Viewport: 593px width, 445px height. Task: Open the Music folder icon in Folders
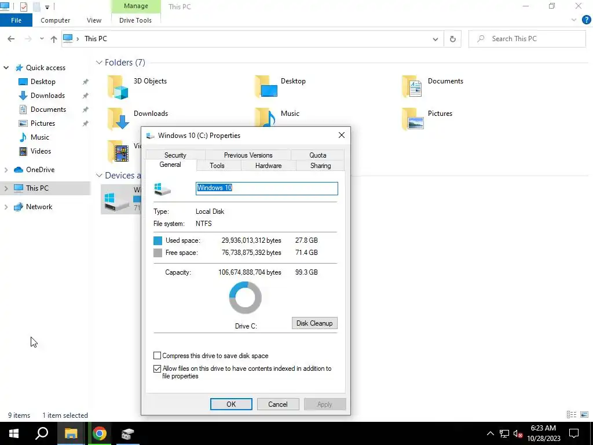click(x=265, y=117)
